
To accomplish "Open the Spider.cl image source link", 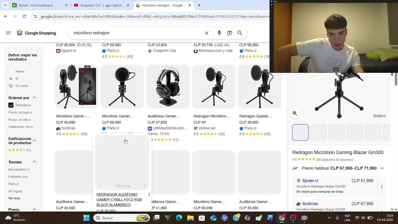I will point(379,115).
